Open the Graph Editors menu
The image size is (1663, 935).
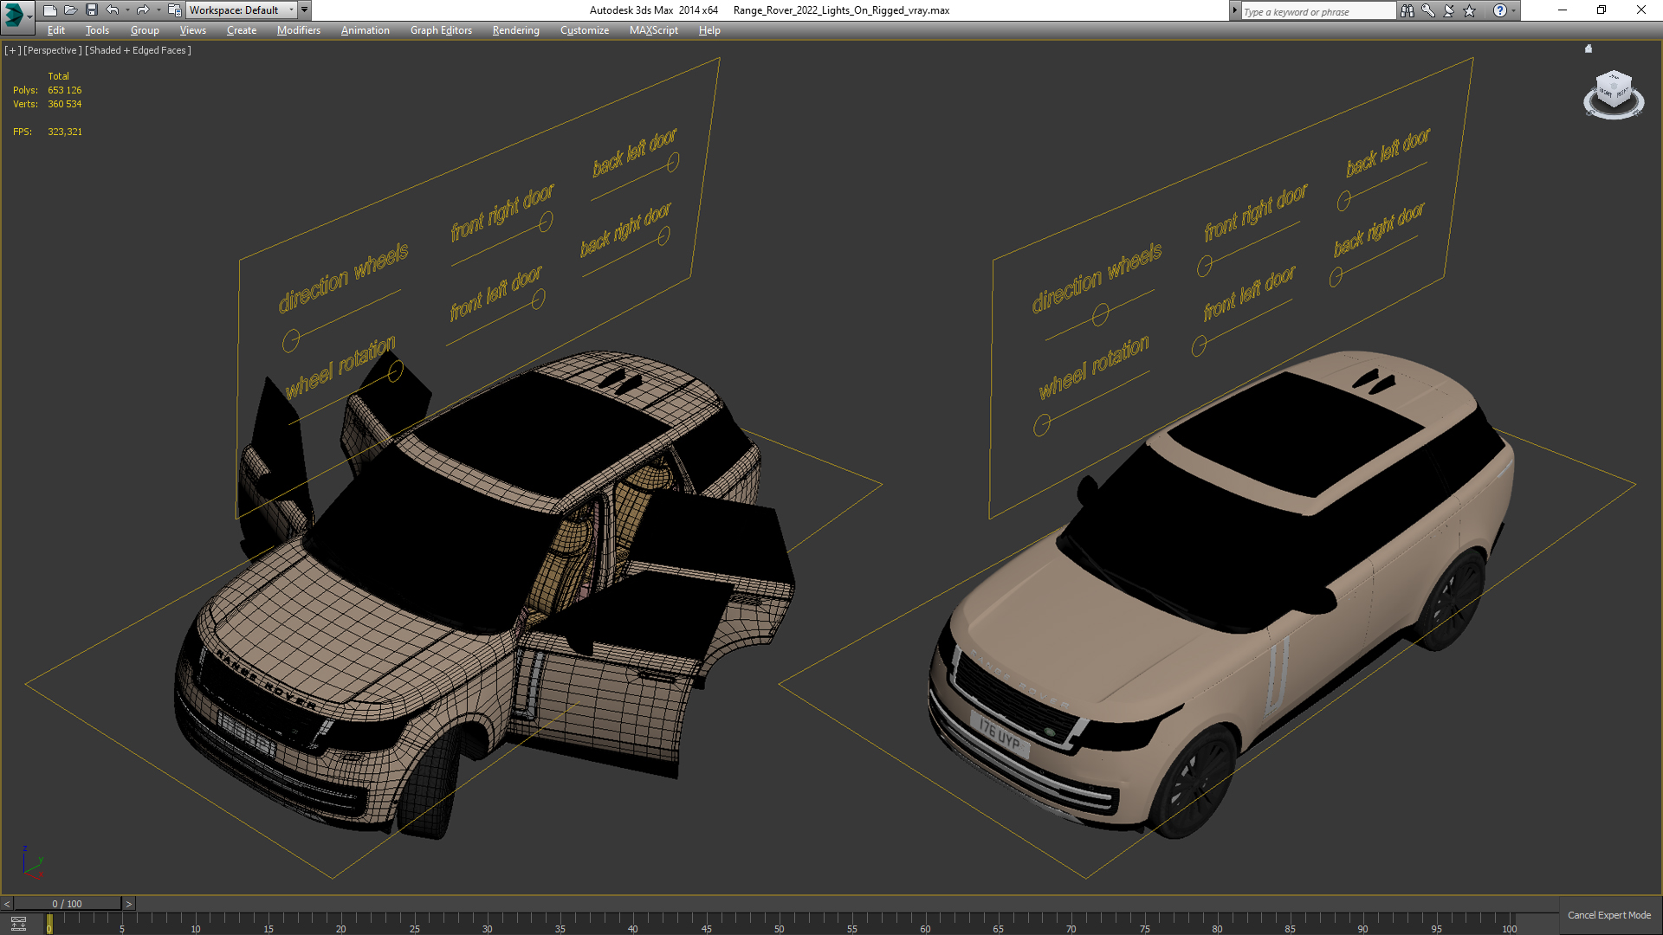(x=441, y=30)
